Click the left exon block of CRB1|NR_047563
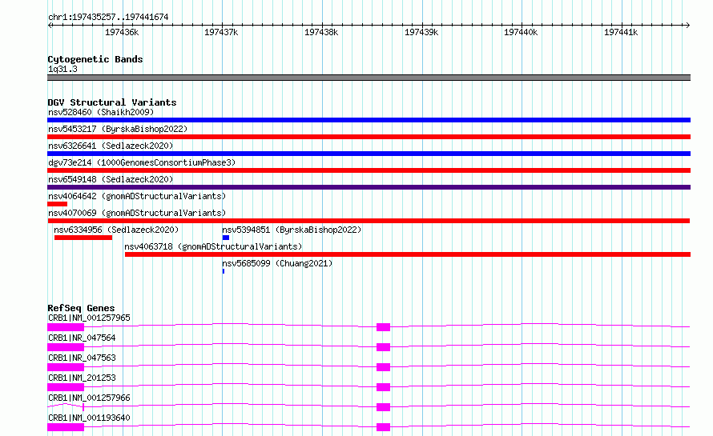This screenshot has height=436, width=713. click(x=66, y=367)
